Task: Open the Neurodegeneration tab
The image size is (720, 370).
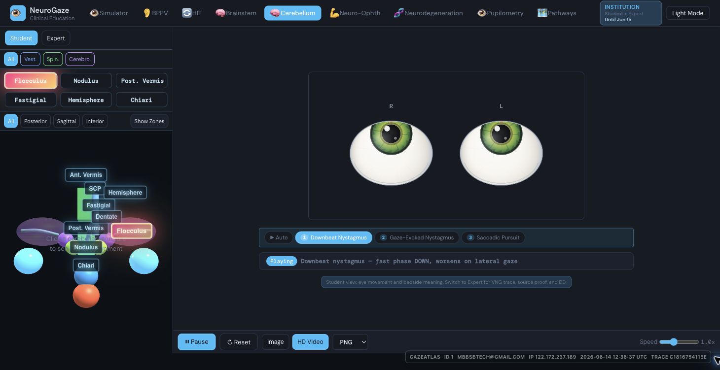Action: coord(428,13)
